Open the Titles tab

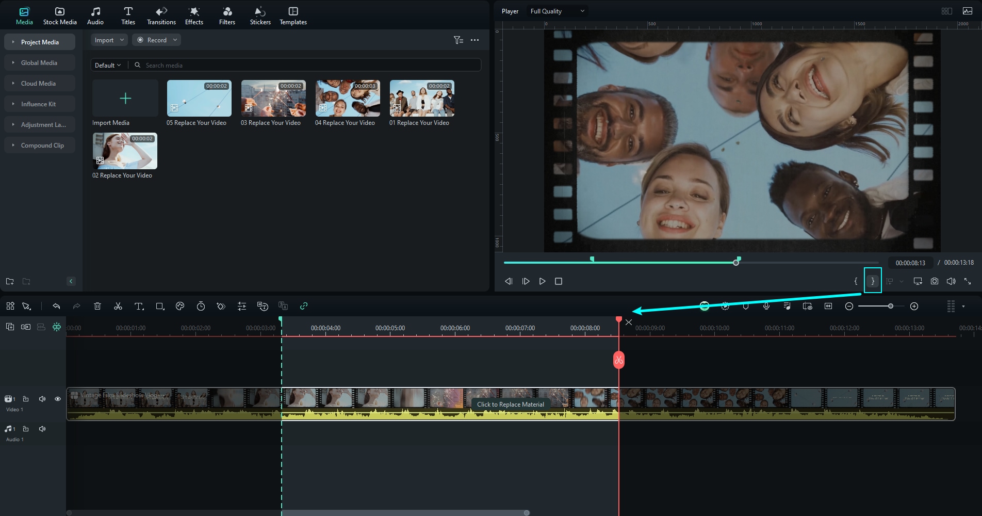pyautogui.click(x=128, y=15)
